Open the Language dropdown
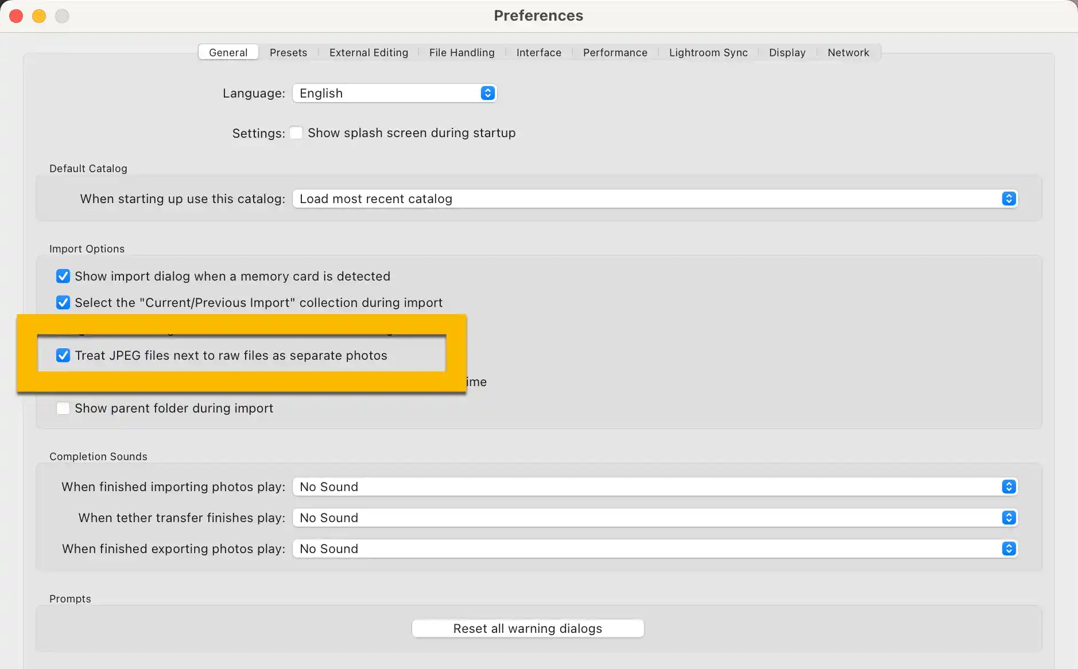 (394, 93)
